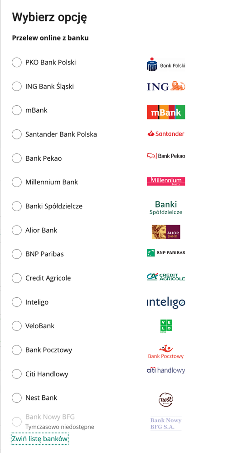Screen dimensions: 247x453
Task: Click the Millennium Bank text label
Action: point(52,182)
